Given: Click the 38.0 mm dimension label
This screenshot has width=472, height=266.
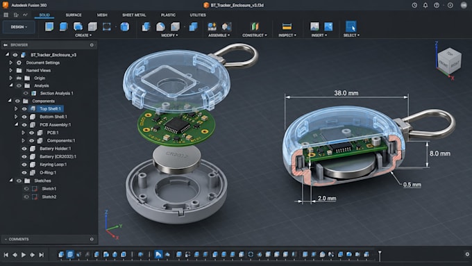Looking at the screenshot, I should pyautogui.click(x=346, y=93).
